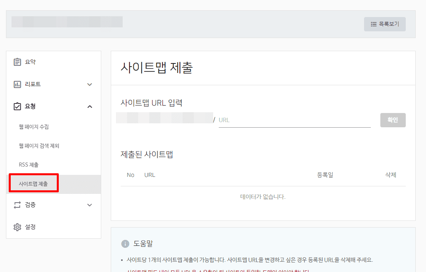Click the checklist icon beside 요청
Screen dimensions: 426x272
(x=17, y=106)
